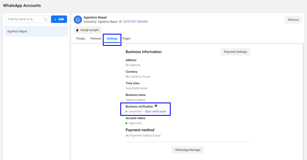Click the No Payment method found text
The image size is (307, 160).
click(143, 135)
